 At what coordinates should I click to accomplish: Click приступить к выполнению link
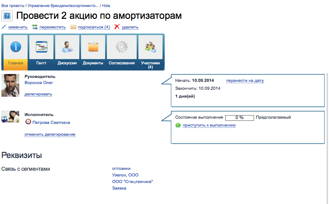[x=209, y=125]
